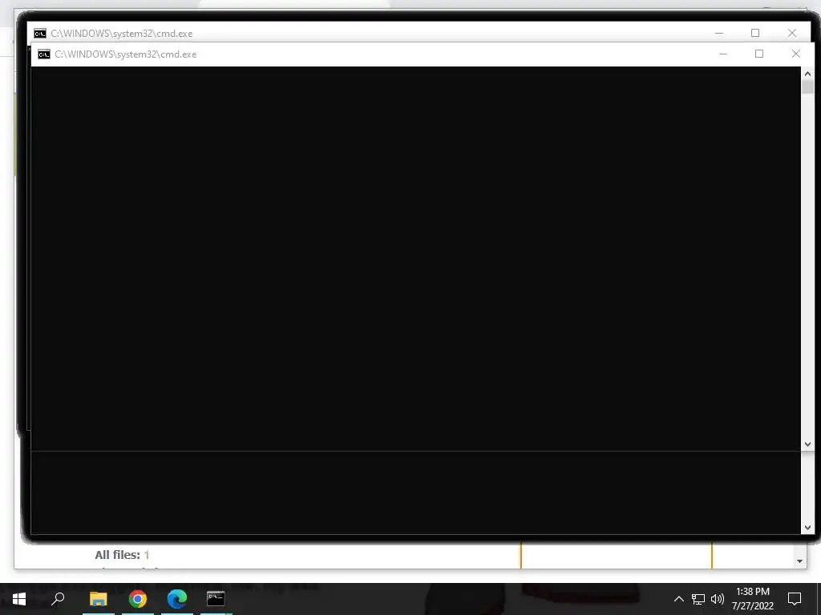Switch to Google Chrome in taskbar

(138, 599)
